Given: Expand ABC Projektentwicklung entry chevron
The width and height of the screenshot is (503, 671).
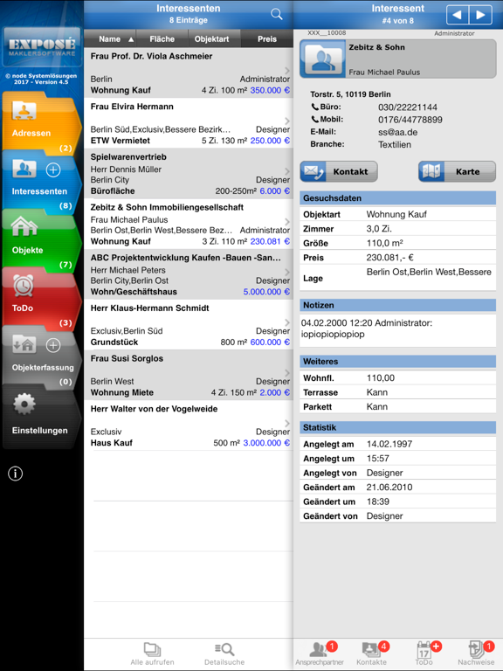Looking at the screenshot, I should click(287, 272).
